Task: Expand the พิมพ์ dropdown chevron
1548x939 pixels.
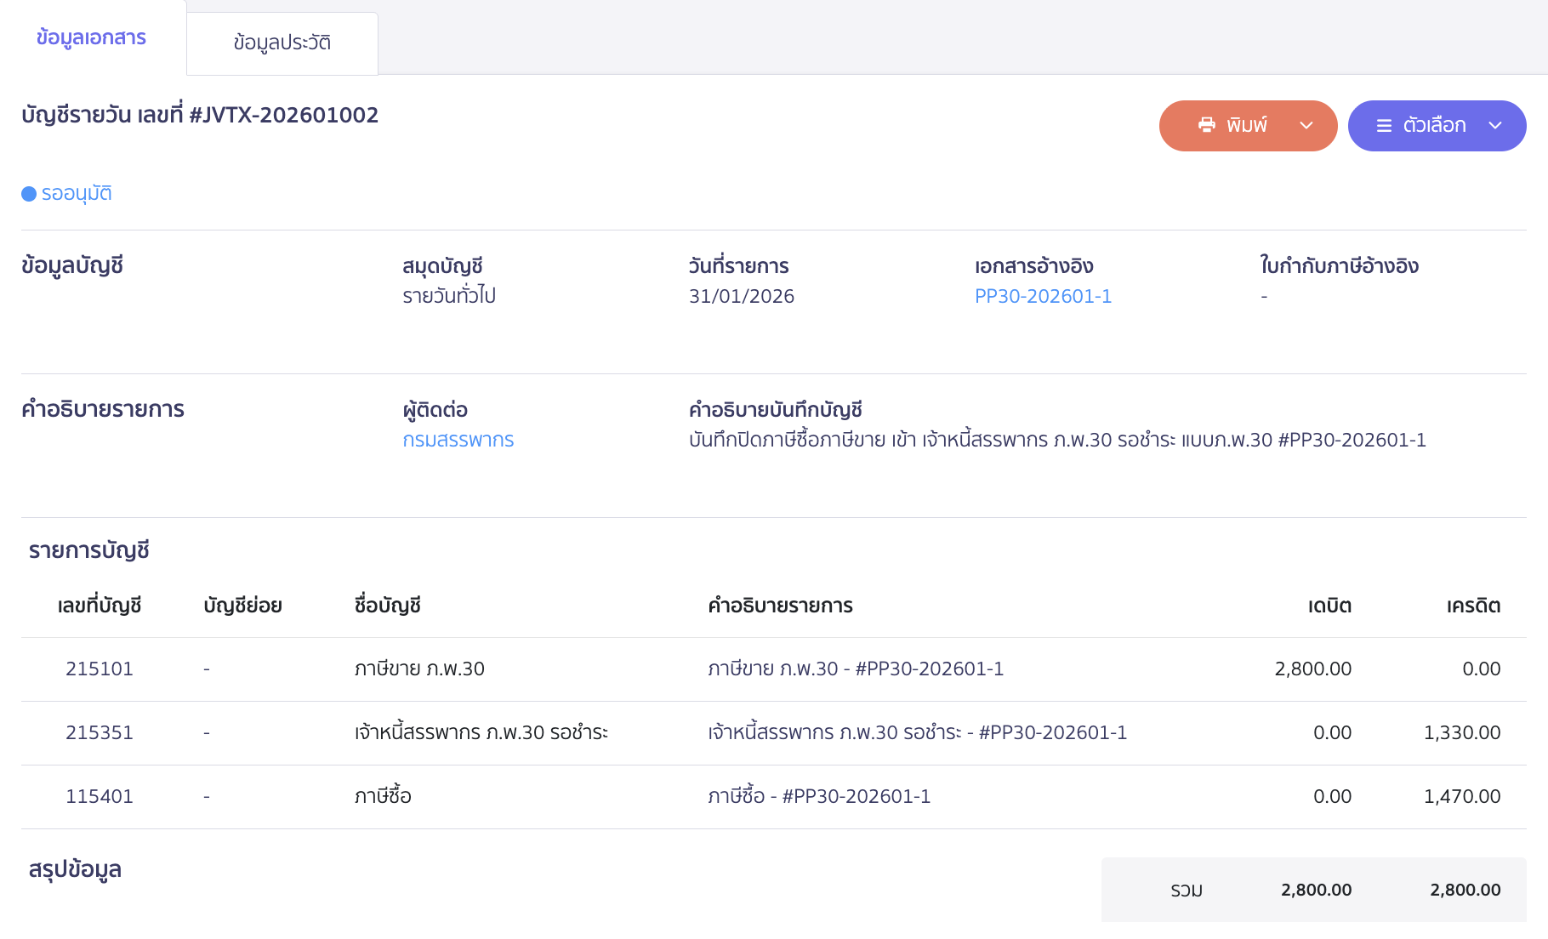Action: [x=1306, y=126]
